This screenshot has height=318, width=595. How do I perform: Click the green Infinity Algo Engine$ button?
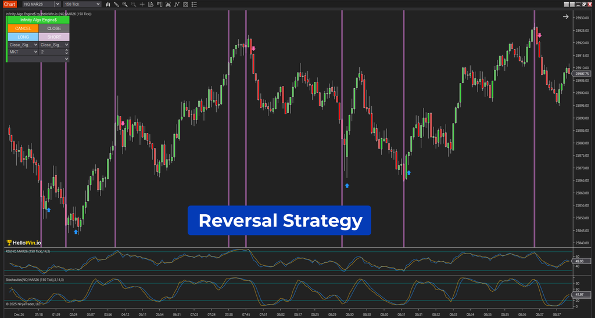[x=39, y=20]
